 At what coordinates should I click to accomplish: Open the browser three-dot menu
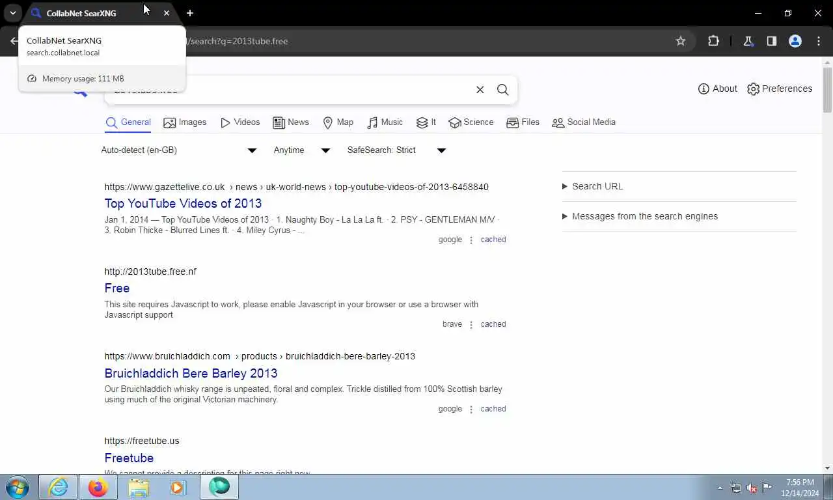point(819,41)
